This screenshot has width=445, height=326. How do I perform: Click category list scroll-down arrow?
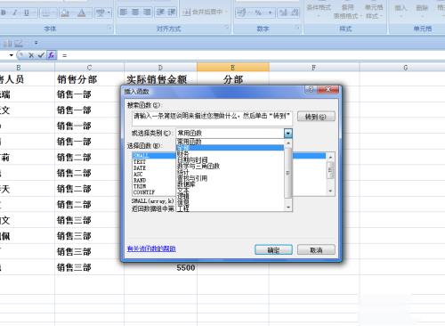tap(288, 207)
